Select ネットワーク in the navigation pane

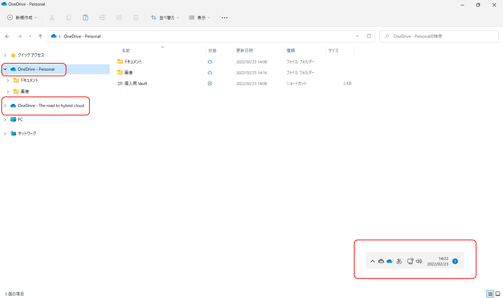click(x=27, y=134)
